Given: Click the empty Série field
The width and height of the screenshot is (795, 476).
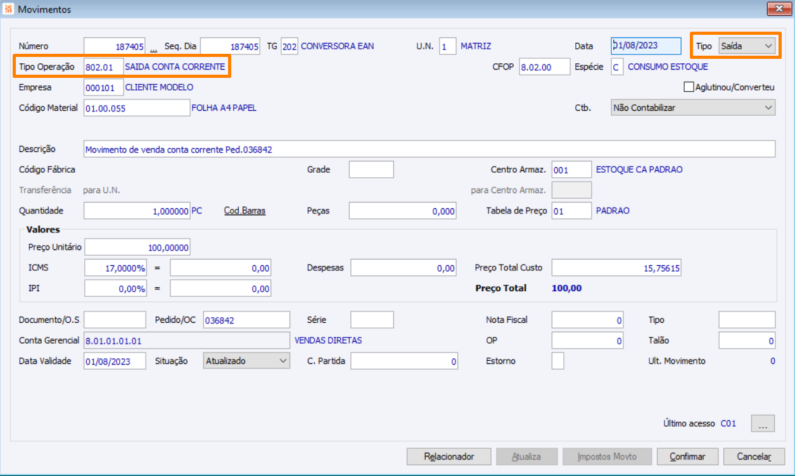Looking at the screenshot, I should click(x=372, y=320).
